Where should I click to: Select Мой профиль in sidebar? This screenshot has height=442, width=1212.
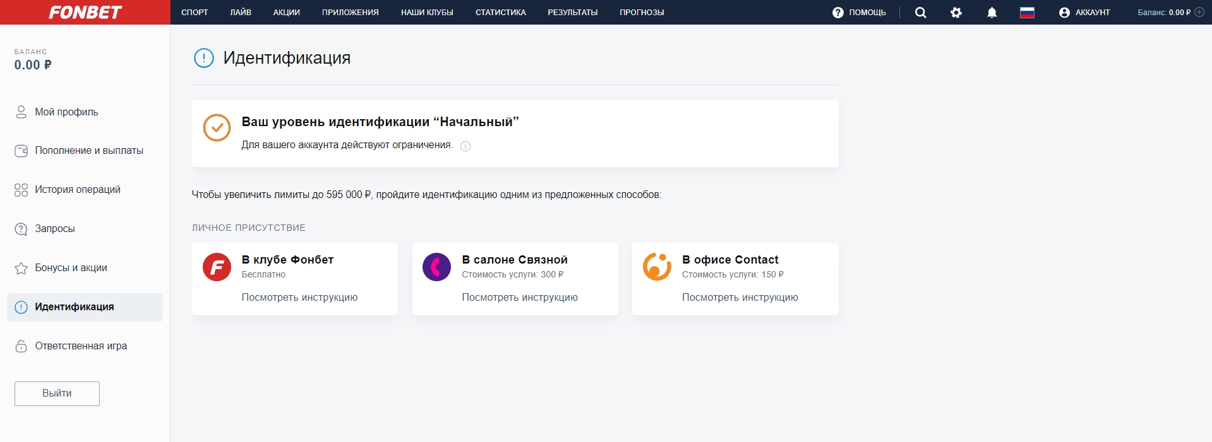(66, 112)
